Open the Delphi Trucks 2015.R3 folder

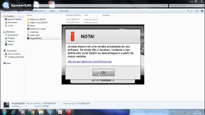tap(38, 23)
